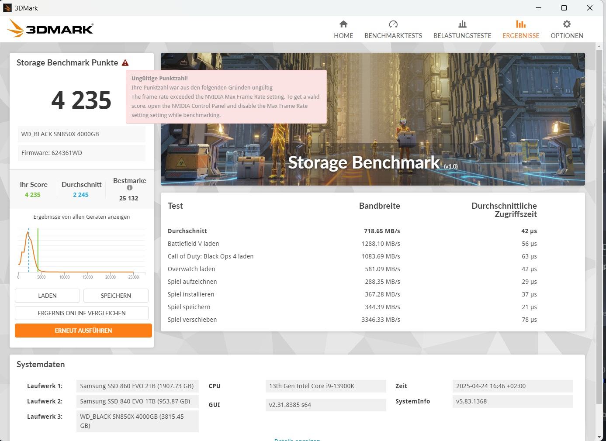
Task: Open the BELASTUNGSTESTE tab
Action: click(x=462, y=30)
